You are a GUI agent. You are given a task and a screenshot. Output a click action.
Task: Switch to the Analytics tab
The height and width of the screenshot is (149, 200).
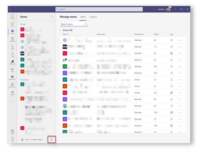coord(93,17)
